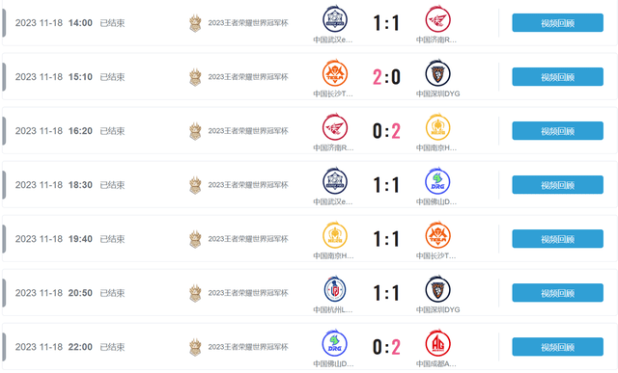Click the orange Changsha TES.A logo in 15:10 match

pyautogui.click(x=335, y=73)
